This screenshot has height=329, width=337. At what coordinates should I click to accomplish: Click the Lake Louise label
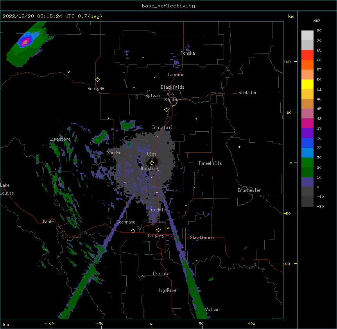point(7,189)
